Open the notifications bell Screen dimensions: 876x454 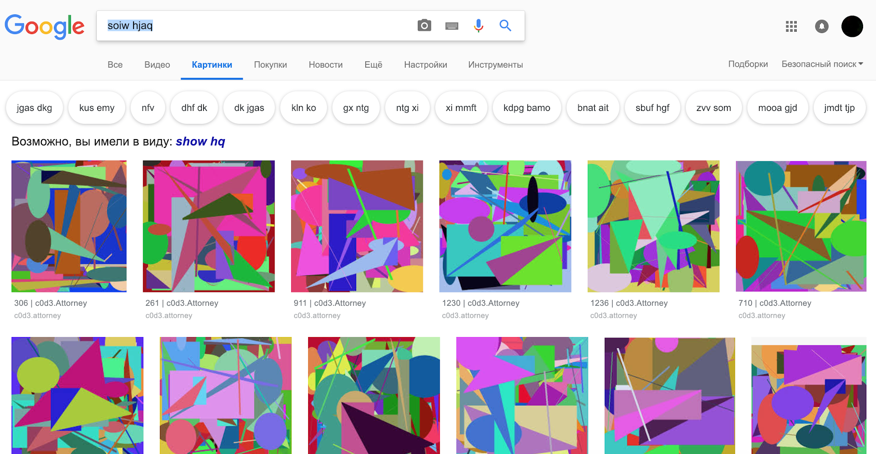[821, 27]
